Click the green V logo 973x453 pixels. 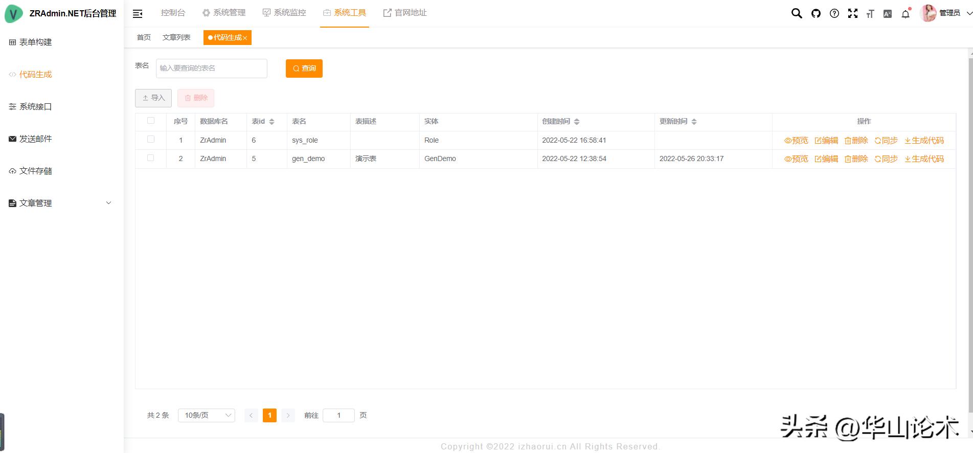click(14, 14)
